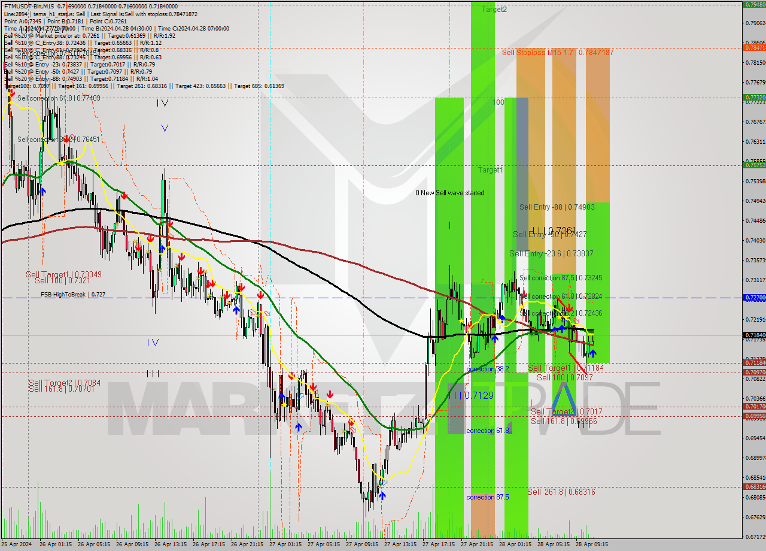
Task: Click the 'Sell correction 38.2 | 0.72436' label
Action: pos(561,313)
